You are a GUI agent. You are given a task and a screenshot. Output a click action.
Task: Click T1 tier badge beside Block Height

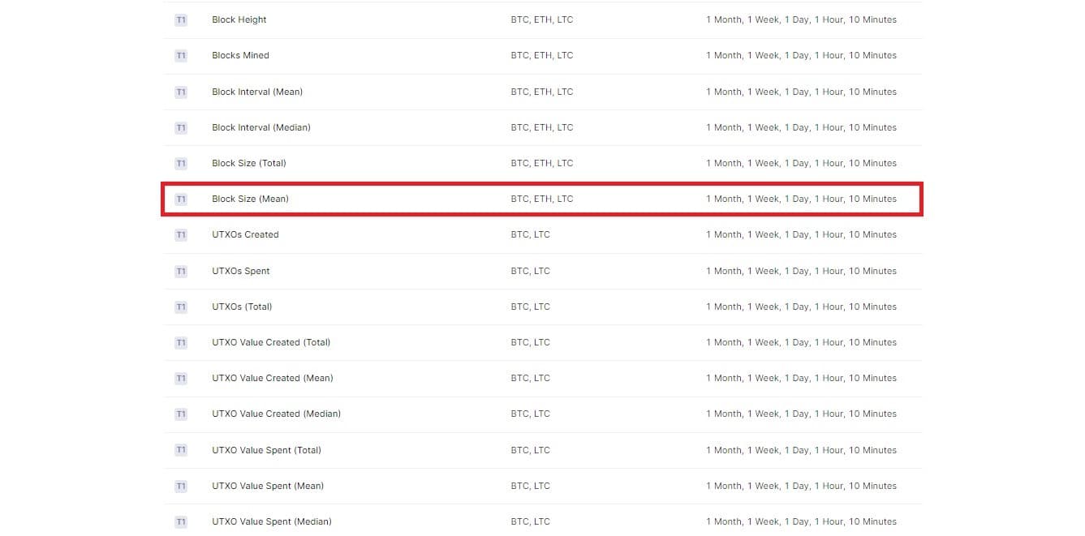[180, 20]
